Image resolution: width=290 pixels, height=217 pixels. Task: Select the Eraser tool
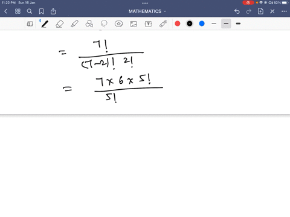pyautogui.click(x=60, y=24)
